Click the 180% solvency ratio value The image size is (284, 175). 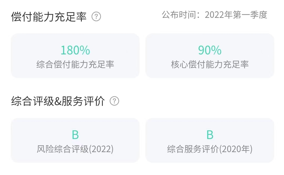(75, 50)
